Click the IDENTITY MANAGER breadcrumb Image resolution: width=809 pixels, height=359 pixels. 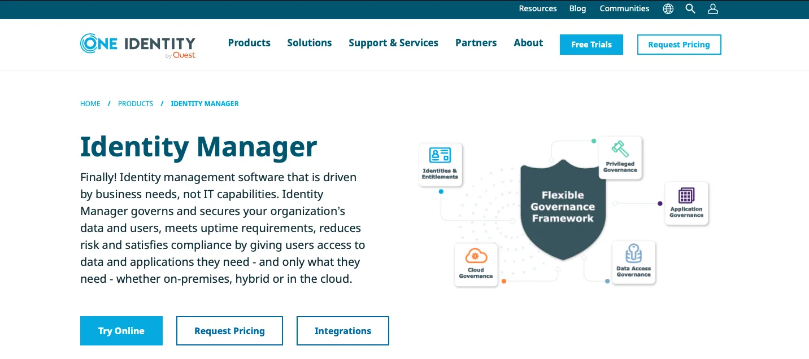coord(205,104)
